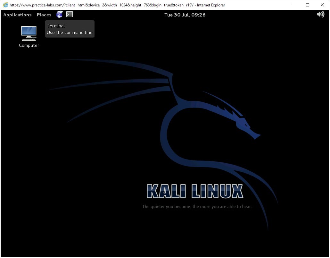
Task: Select the Computer desktop icon
Action: coord(29,33)
